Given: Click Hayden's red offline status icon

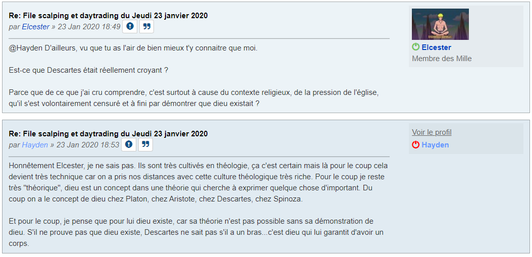Looking at the screenshot, I should 416,145.
